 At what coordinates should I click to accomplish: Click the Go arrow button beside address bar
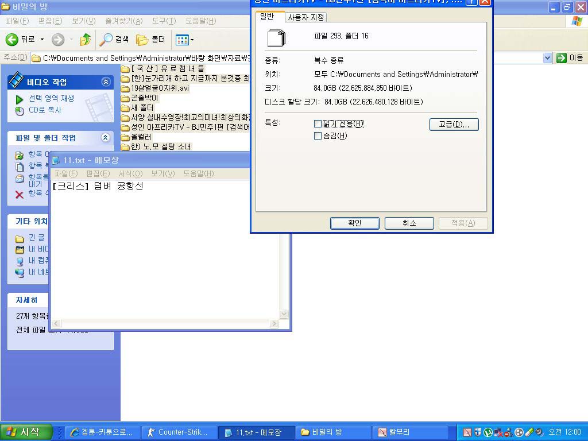click(562, 58)
